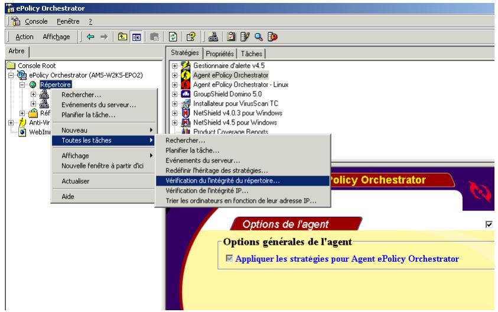Select the Arbre tab
Screen dimensions: 498x312
tap(17, 51)
